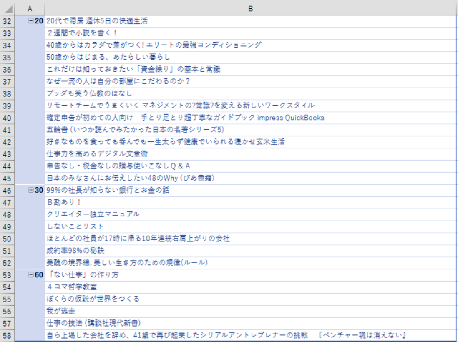Select row header 39
The width and height of the screenshot is (458, 342).
point(8,106)
